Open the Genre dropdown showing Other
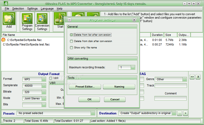This screenshot has height=125, width=204. [x=185, y=79]
